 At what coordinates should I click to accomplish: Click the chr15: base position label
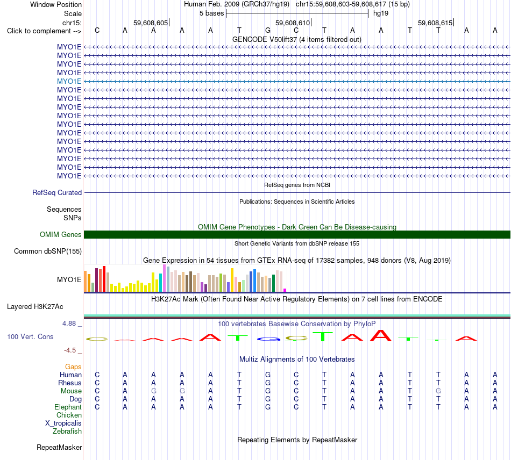point(72,23)
